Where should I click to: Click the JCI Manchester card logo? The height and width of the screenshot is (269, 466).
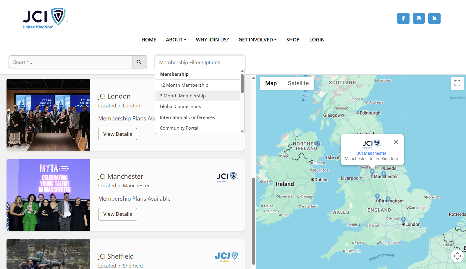tap(227, 177)
